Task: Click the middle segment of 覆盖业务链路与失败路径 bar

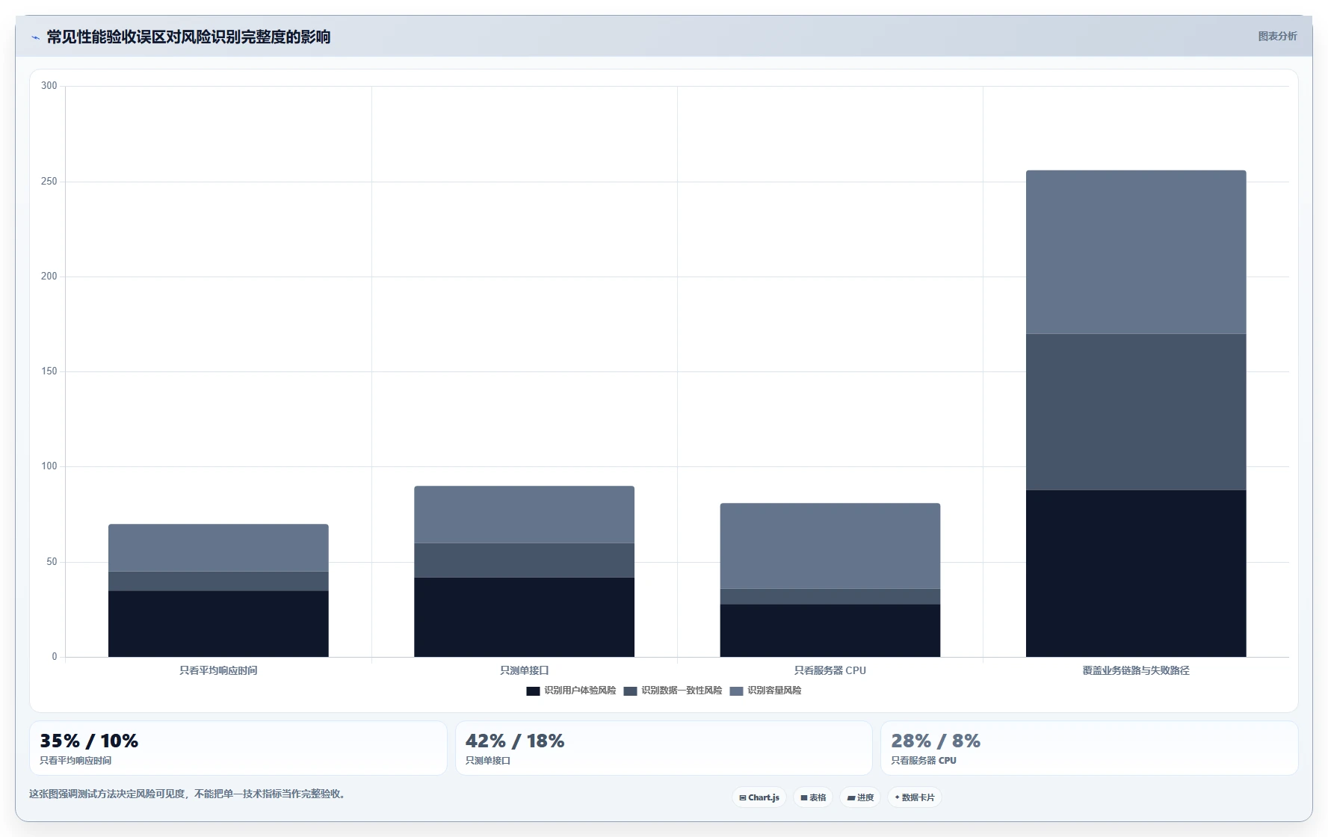Action: [1136, 412]
